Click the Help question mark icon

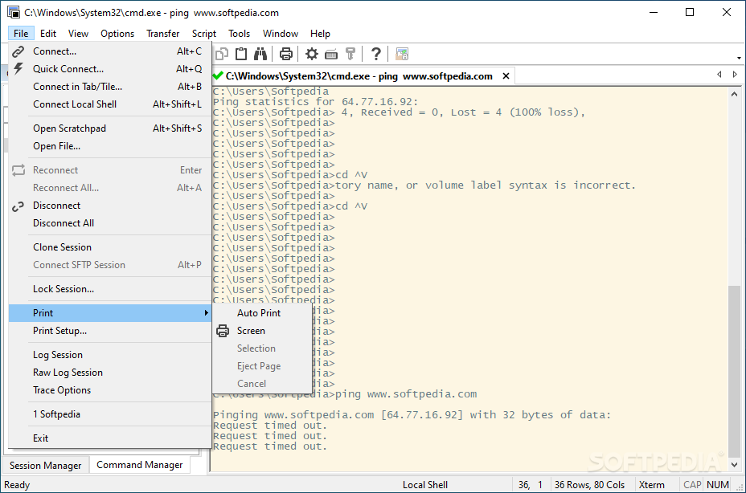376,54
